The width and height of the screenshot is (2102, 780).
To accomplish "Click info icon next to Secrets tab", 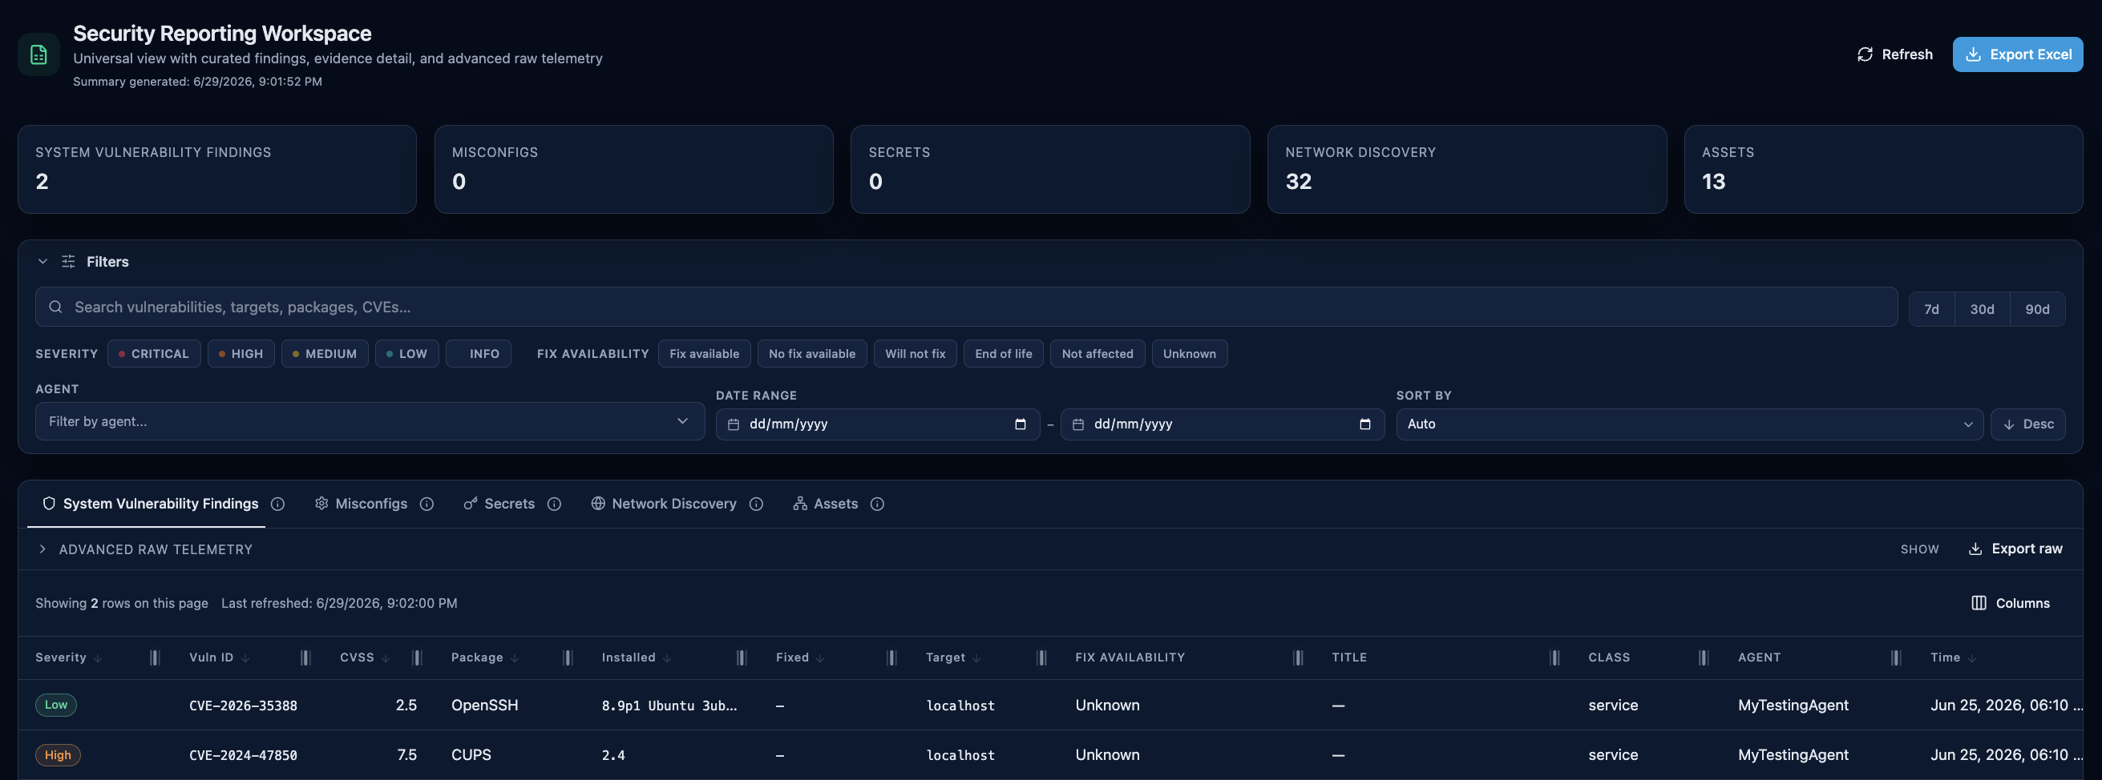I will point(554,504).
